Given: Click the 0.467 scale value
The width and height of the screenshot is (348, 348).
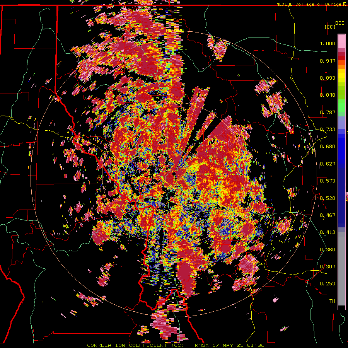Looking at the screenshot, I should pyautogui.click(x=328, y=215).
